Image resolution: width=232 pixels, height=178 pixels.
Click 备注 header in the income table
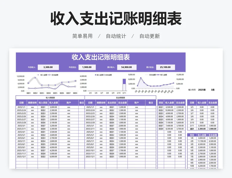(x=81, y=103)
